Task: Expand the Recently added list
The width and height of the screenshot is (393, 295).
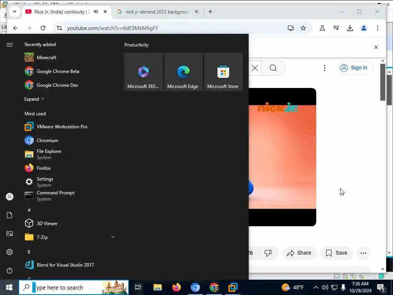Action: (34, 99)
